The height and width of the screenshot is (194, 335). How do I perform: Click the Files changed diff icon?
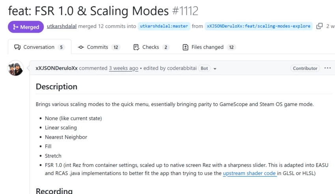[186, 47]
